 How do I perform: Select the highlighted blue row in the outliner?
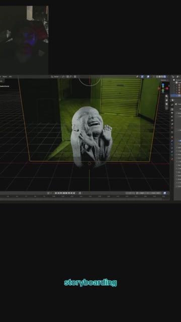click(175, 96)
